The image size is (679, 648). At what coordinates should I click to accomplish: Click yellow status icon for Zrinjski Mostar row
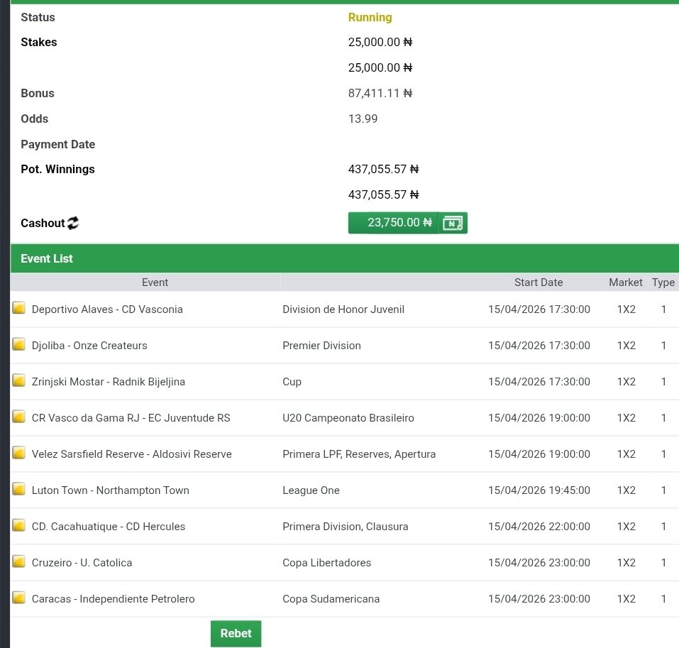pos(18,380)
